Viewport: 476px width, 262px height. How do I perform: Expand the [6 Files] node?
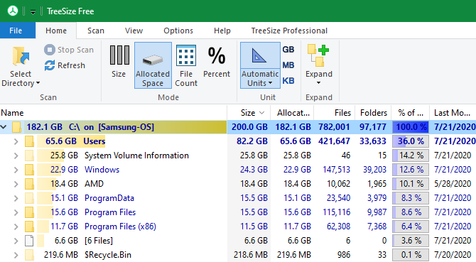(16, 241)
